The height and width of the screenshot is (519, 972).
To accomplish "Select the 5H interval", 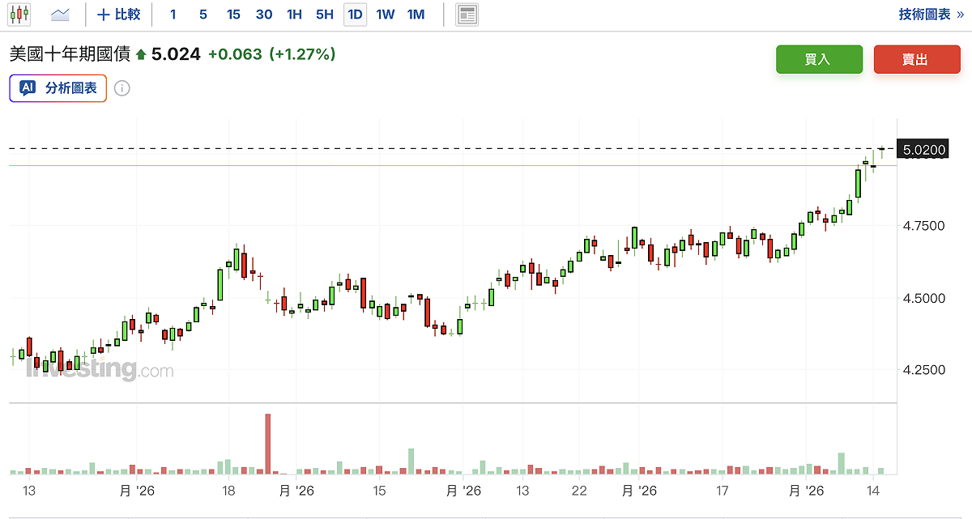I will [325, 15].
